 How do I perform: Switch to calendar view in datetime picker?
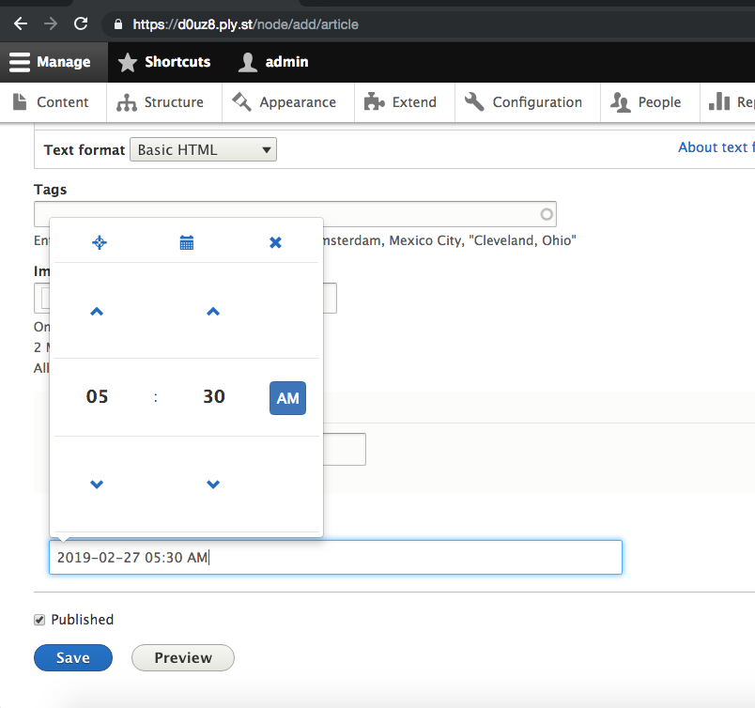click(x=187, y=243)
